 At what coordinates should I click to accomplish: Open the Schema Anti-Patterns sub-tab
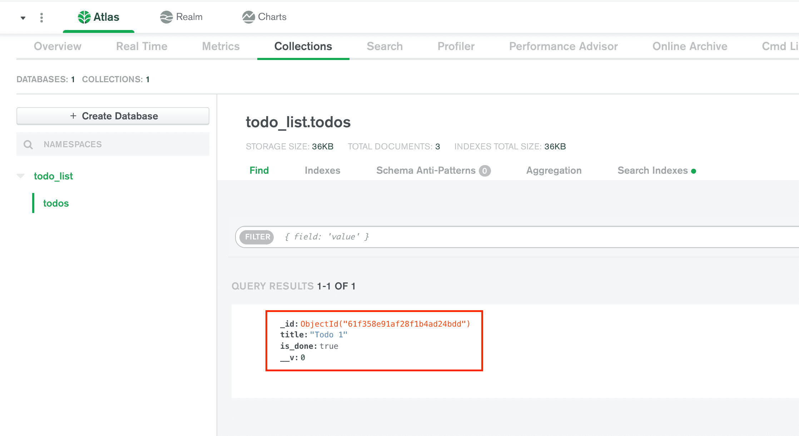[426, 170]
